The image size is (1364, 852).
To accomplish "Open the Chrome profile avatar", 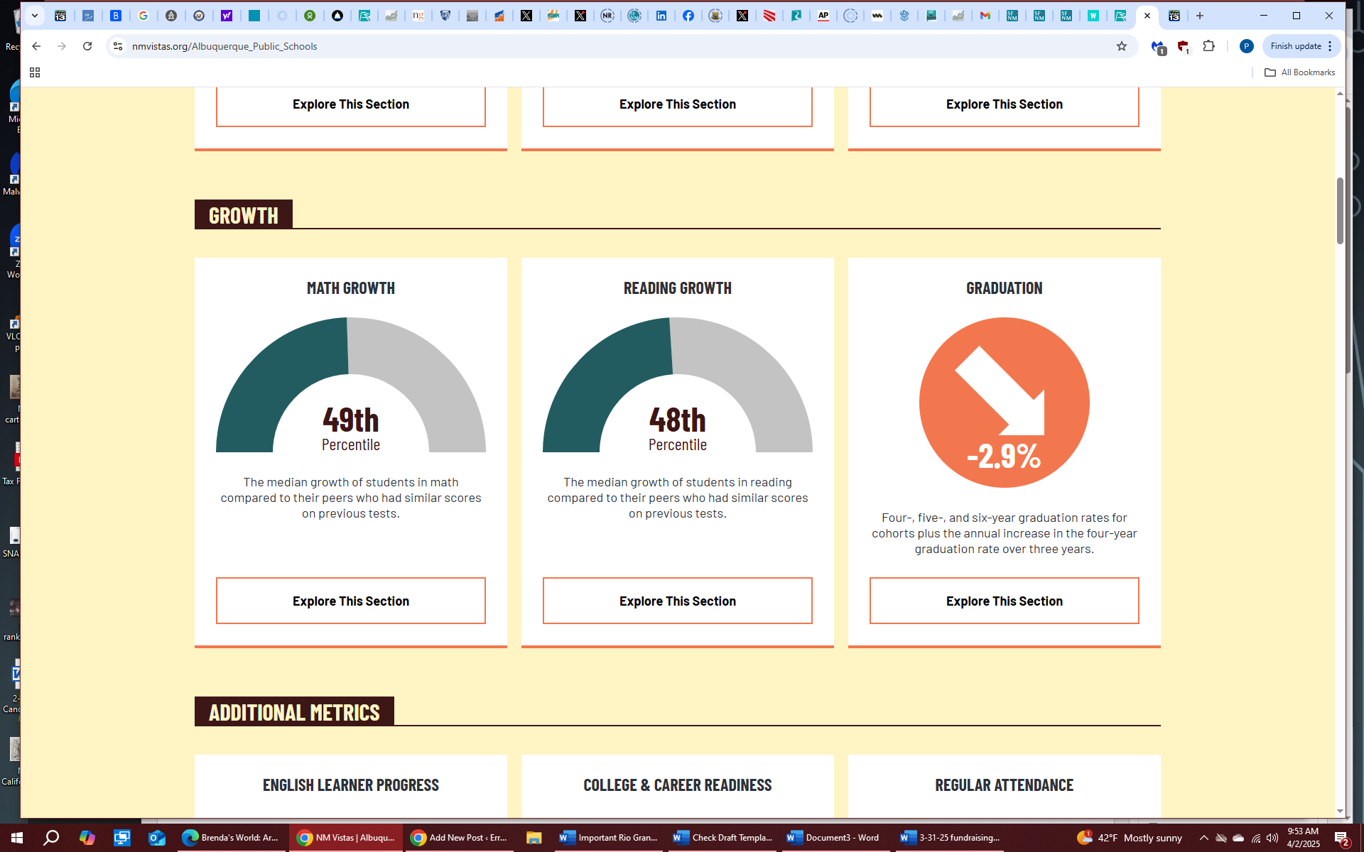I will click(1245, 46).
